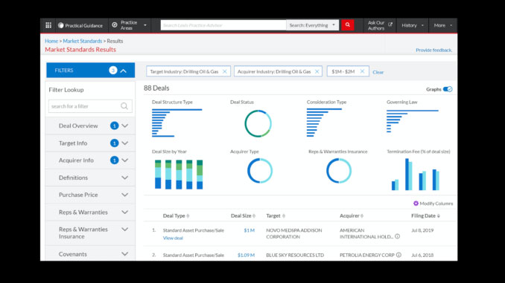Remove the Target Industry Drilling Oil & Gas filter
505x283 pixels.
pos(225,71)
